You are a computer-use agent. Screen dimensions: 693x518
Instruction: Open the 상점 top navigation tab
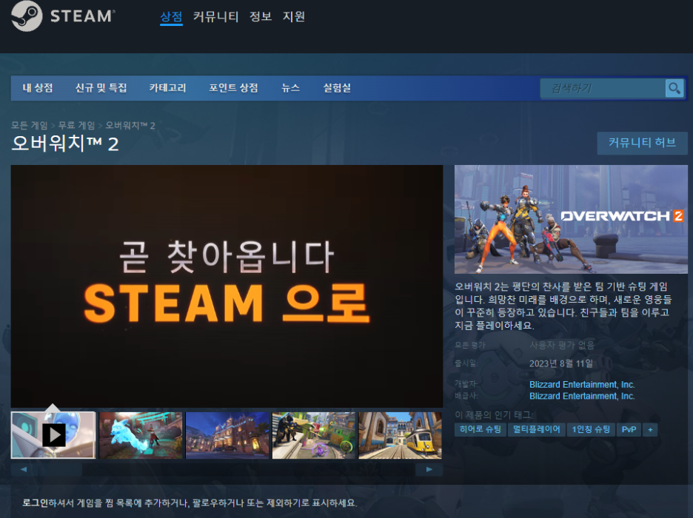click(x=171, y=17)
